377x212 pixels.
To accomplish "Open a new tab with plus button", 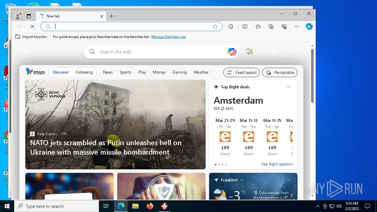I will point(111,16).
